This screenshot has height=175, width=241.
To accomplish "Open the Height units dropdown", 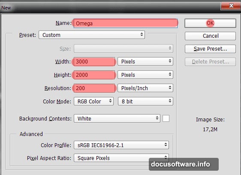I will pos(145,75).
